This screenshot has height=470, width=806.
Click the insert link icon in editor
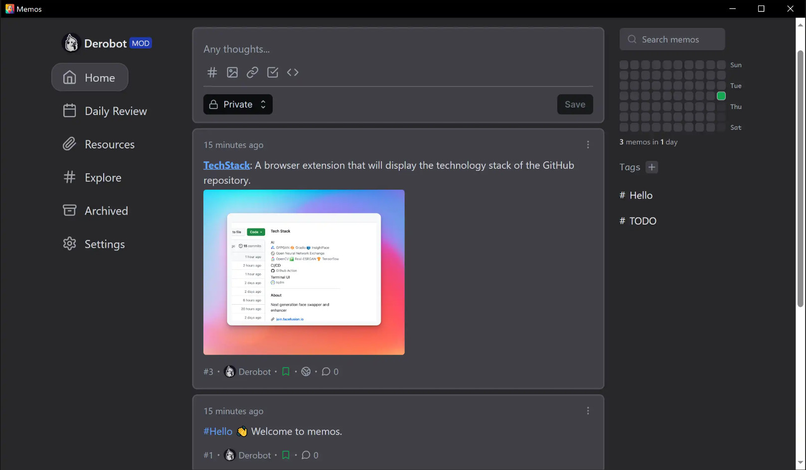point(253,73)
